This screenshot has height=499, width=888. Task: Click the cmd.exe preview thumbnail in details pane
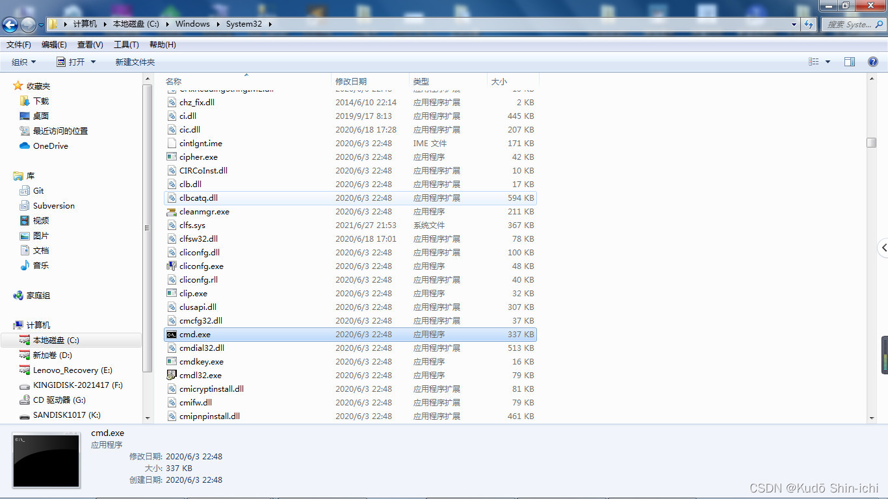coord(46,459)
